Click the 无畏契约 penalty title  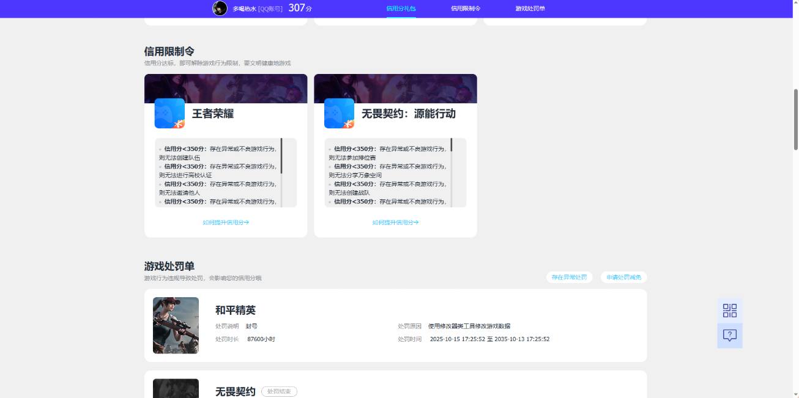point(236,391)
